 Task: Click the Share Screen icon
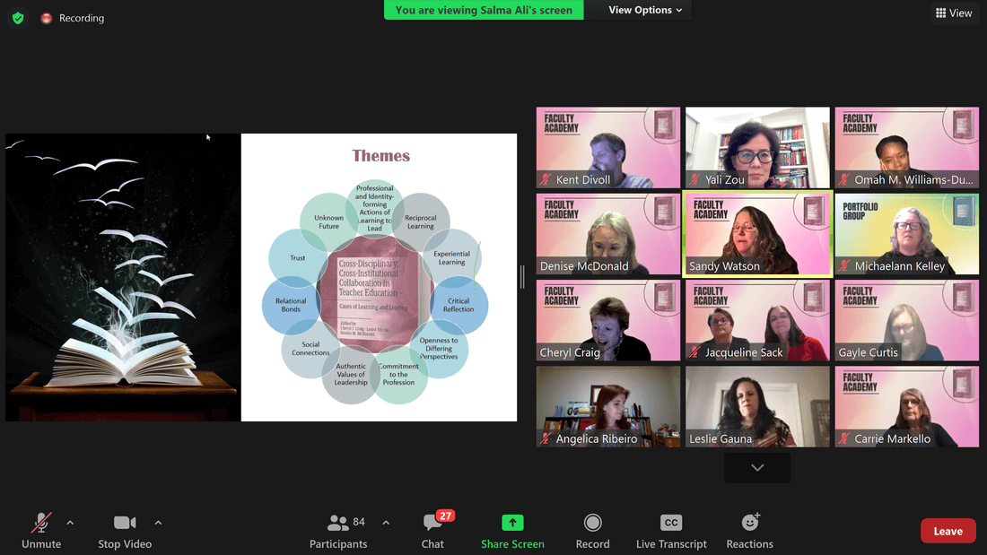512,523
